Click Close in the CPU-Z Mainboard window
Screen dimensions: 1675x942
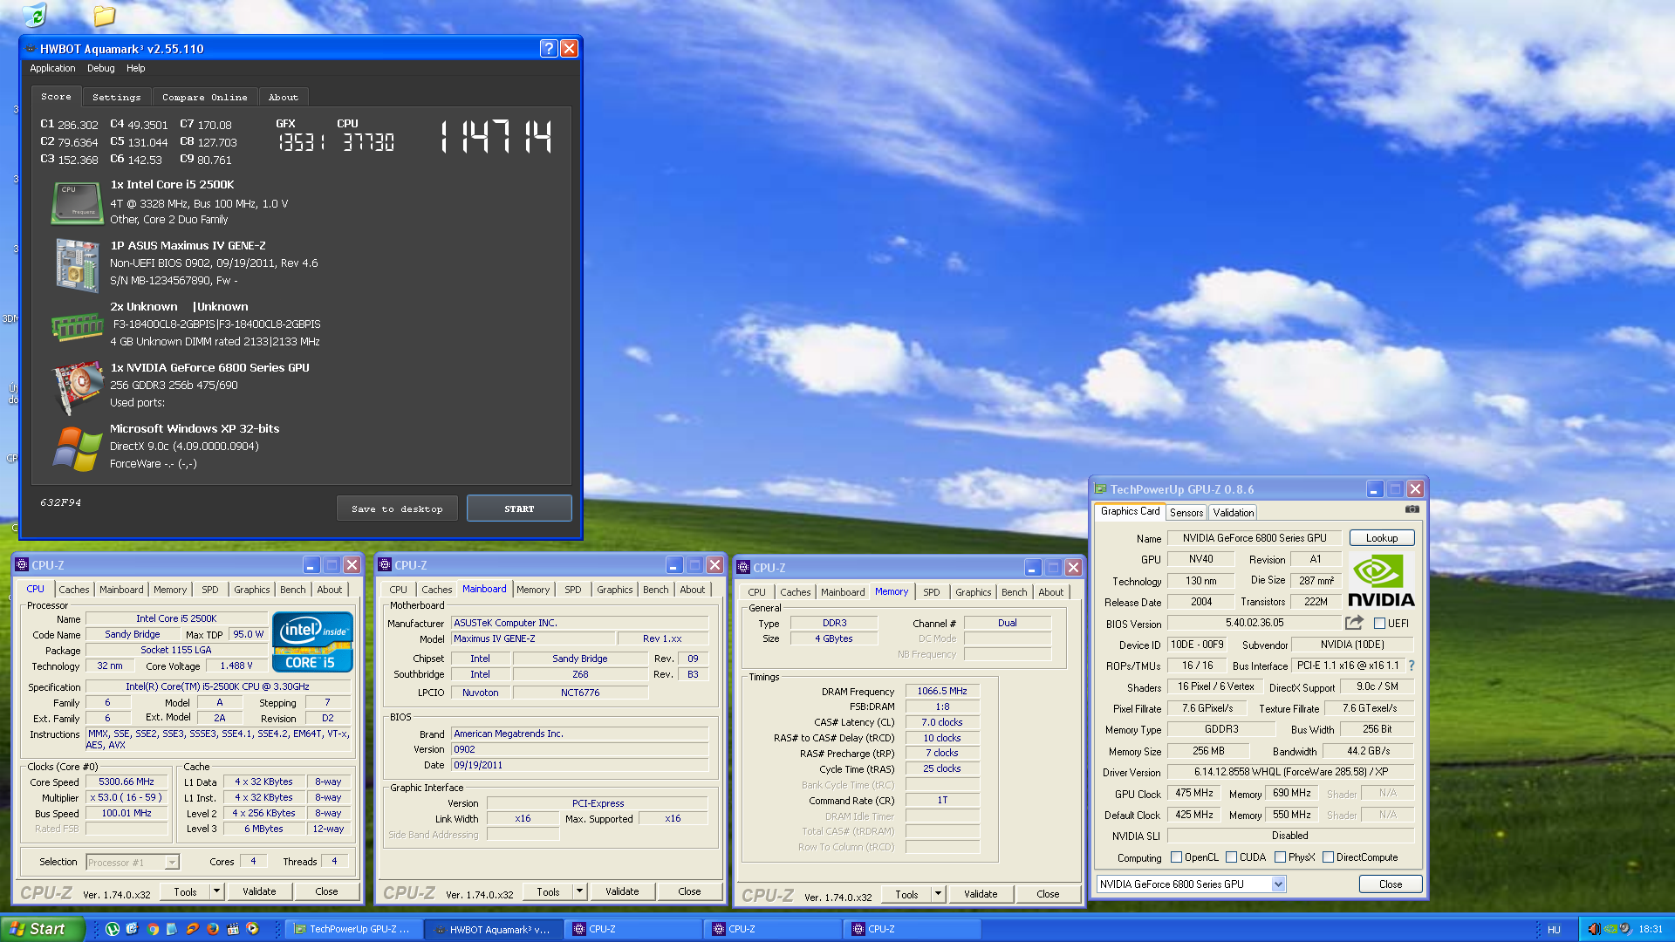click(x=689, y=891)
